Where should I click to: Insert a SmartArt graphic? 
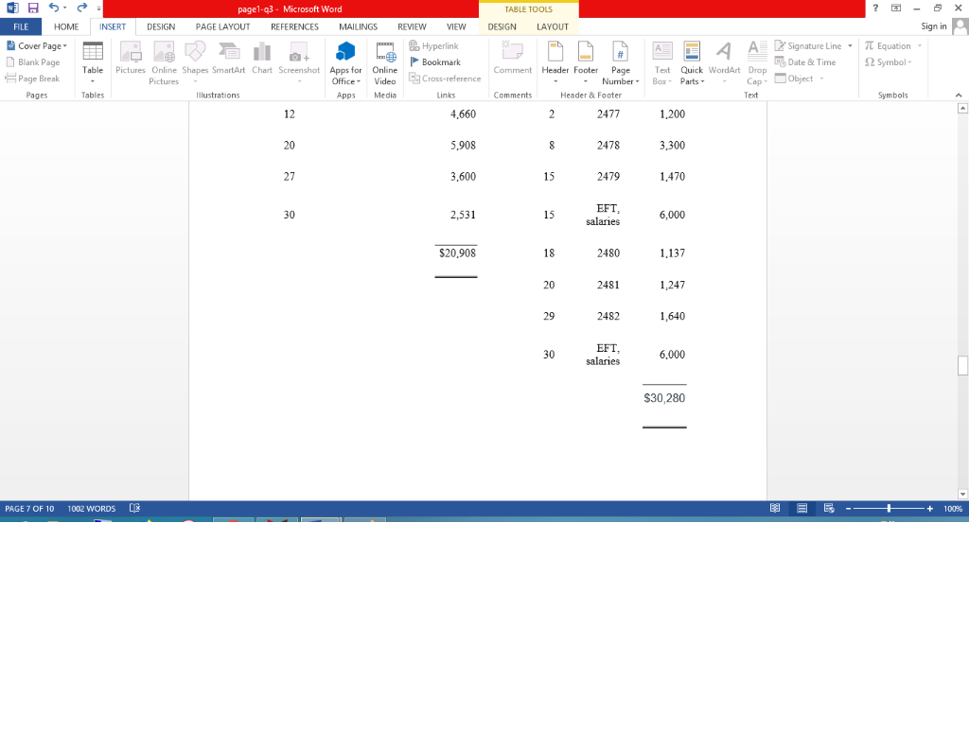[x=228, y=61]
